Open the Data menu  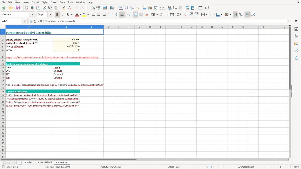coord(62,2)
